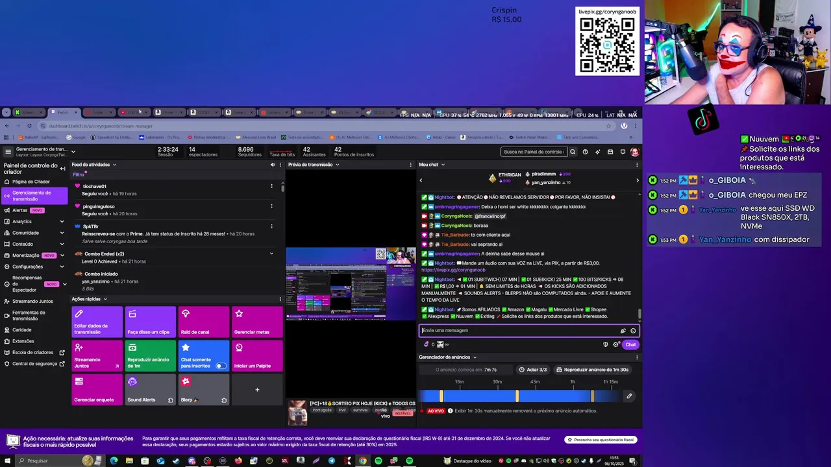Edit ad schedule with pencil icon
831x467 pixels.
[629, 396]
